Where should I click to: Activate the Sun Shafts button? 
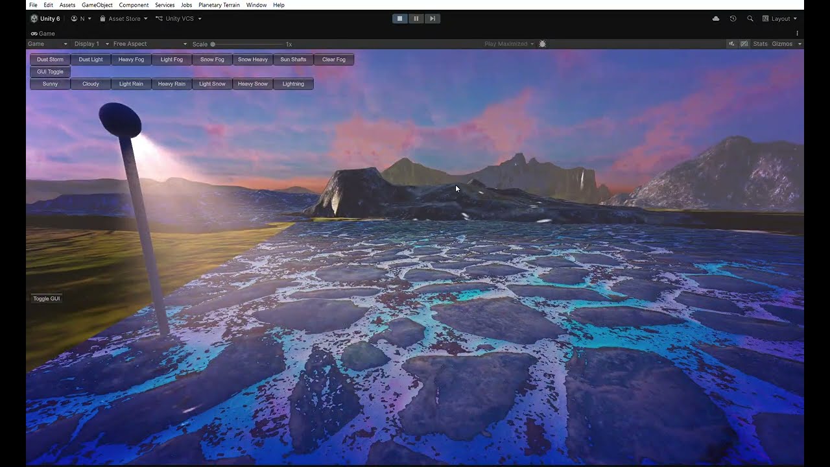[293, 60]
